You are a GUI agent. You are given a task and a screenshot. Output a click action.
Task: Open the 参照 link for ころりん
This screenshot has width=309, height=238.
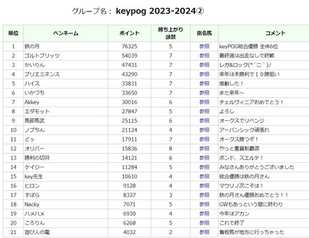pyautogui.click(x=204, y=223)
